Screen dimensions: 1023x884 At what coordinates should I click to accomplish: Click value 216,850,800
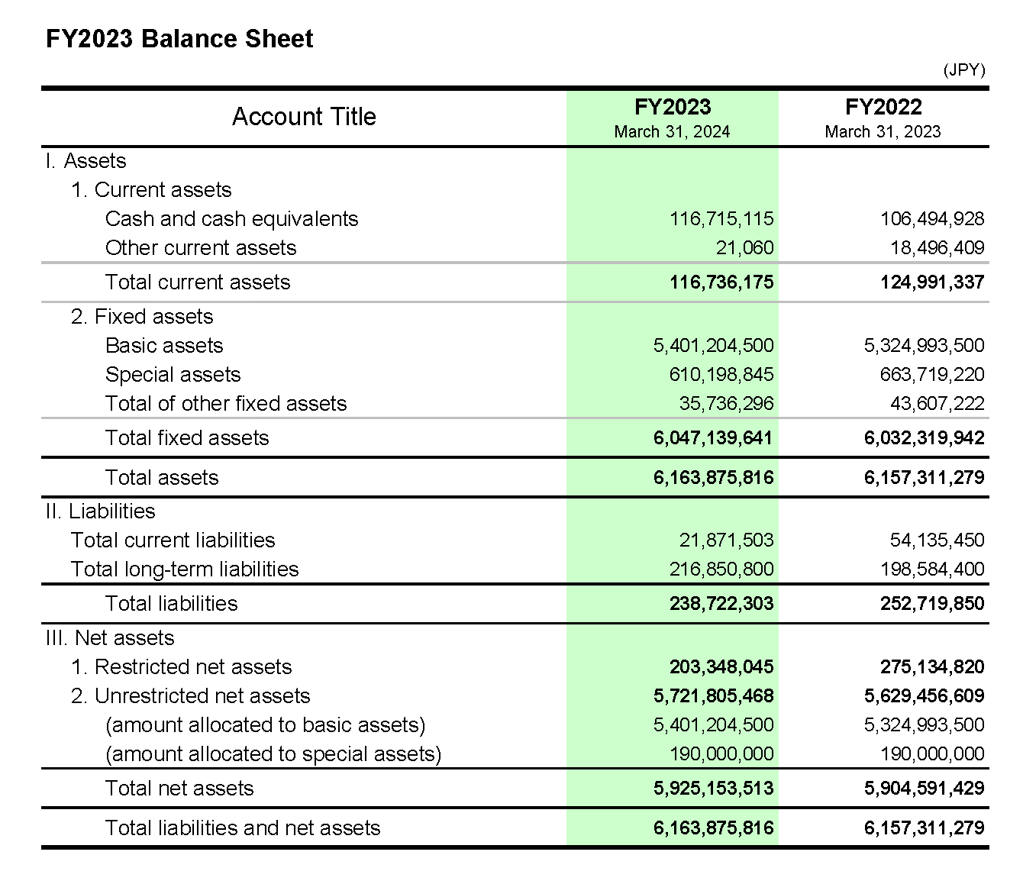721,569
